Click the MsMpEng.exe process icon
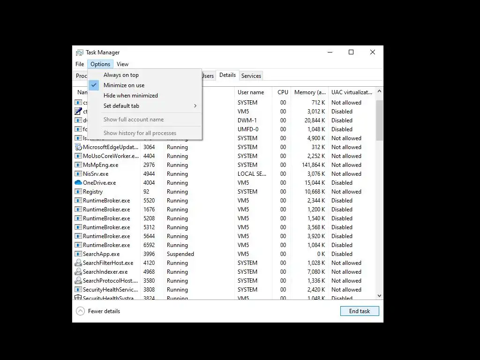480x360 pixels. click(x=78, y=165)
